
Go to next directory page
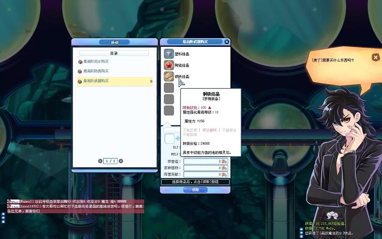[x=121, y=161]
